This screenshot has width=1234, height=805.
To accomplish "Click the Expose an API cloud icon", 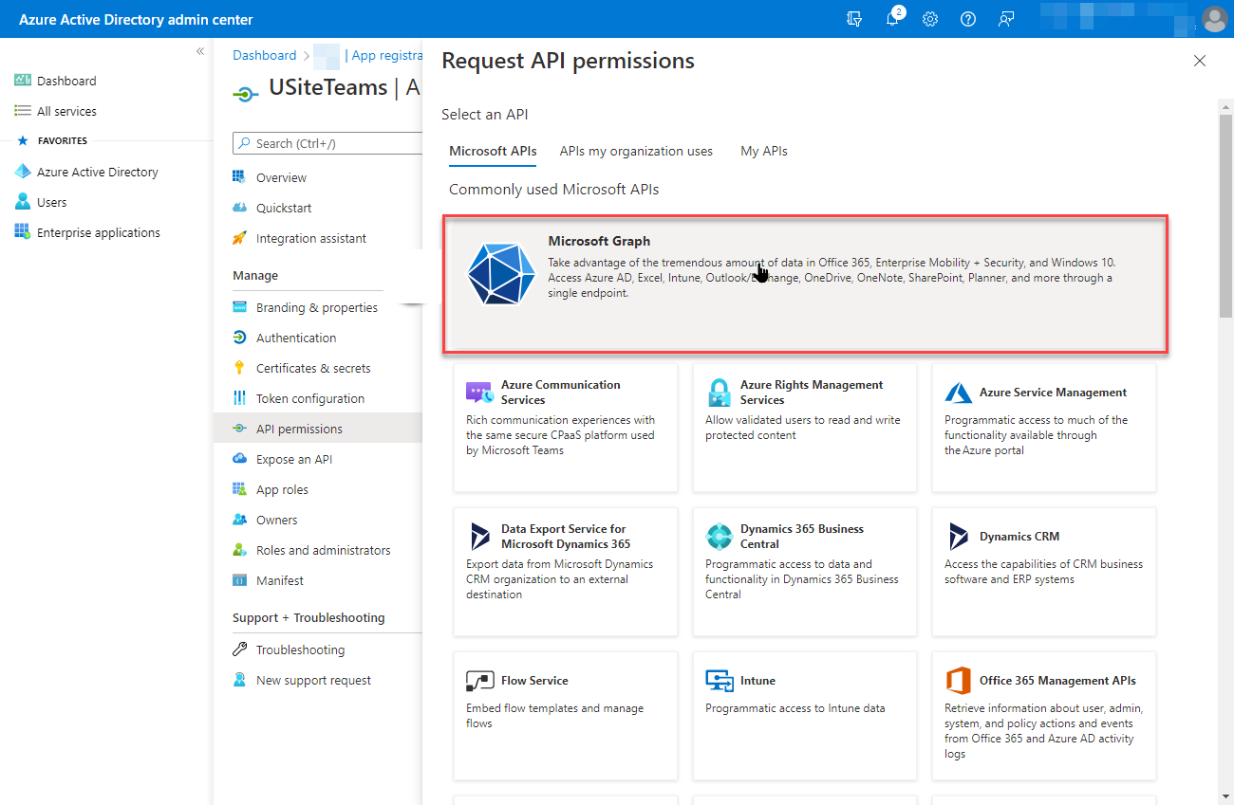I will coord(239,459).
